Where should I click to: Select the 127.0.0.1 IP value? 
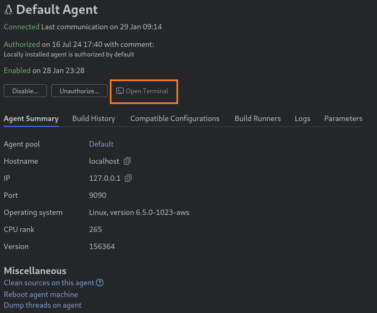point(105,178)
